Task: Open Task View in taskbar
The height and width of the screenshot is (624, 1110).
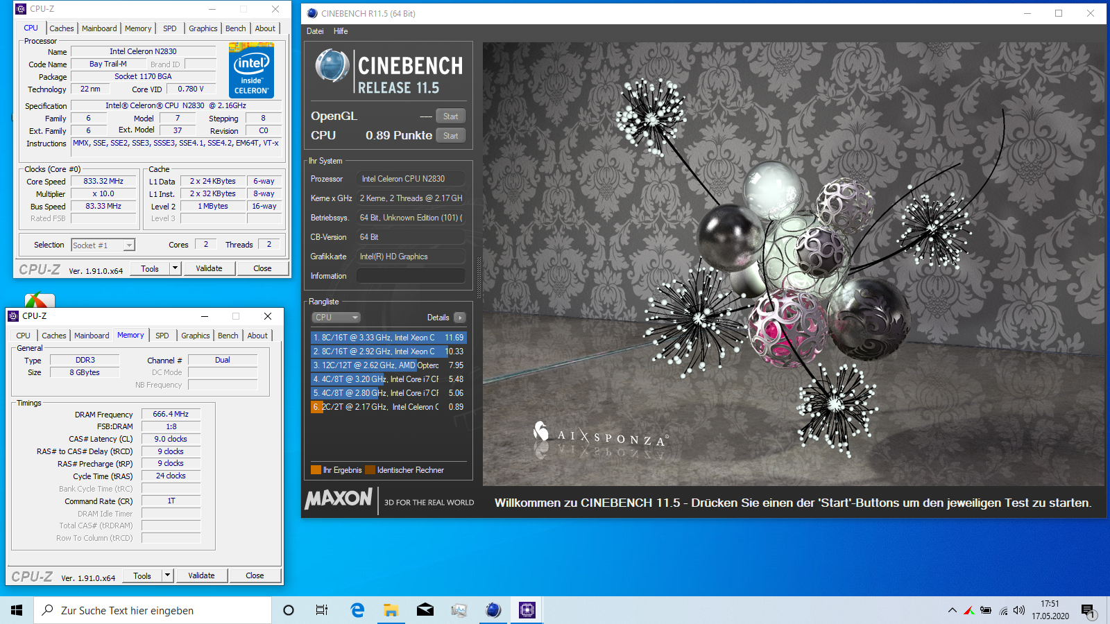Action: pyautogui.click(x=322, y=610)
